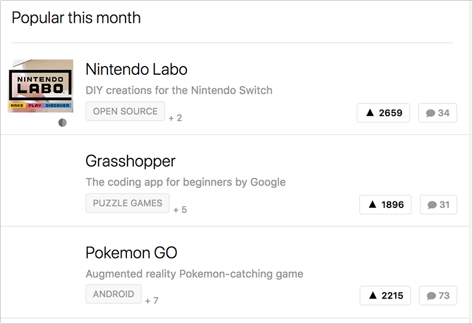Open Grasshopper's 31 comments
The height and width of the screenshot is (324, 473).
(x=438, y=204)
